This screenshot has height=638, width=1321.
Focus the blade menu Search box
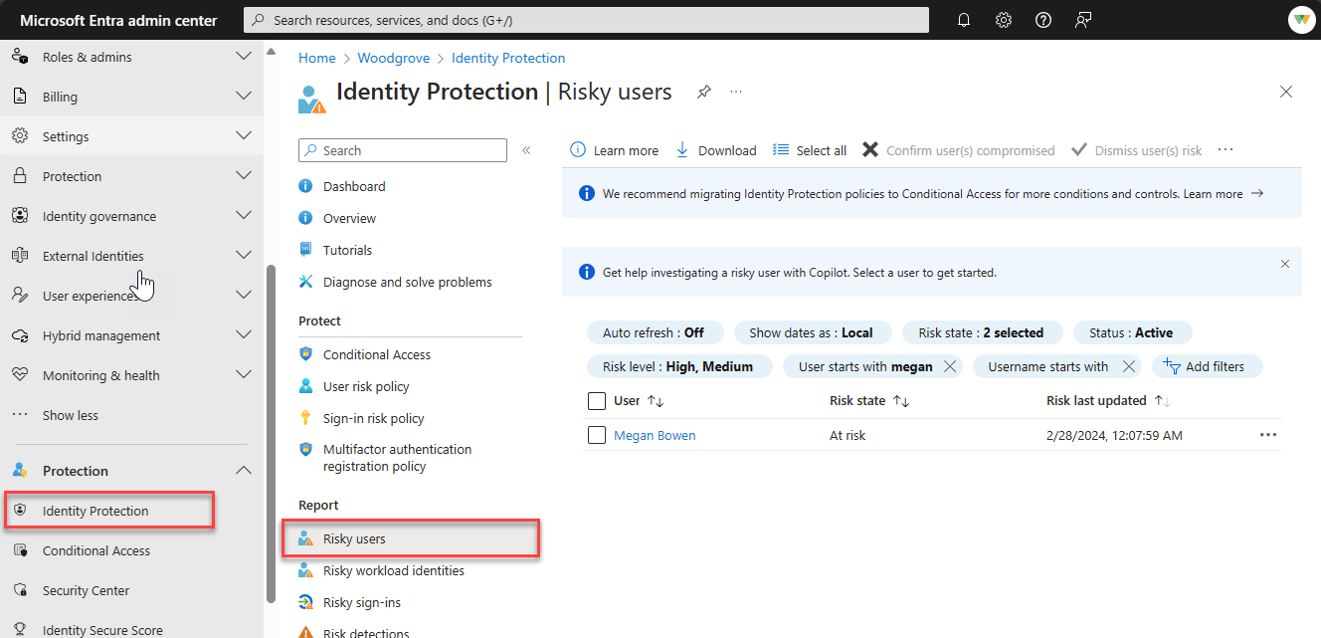pos(403,150)
